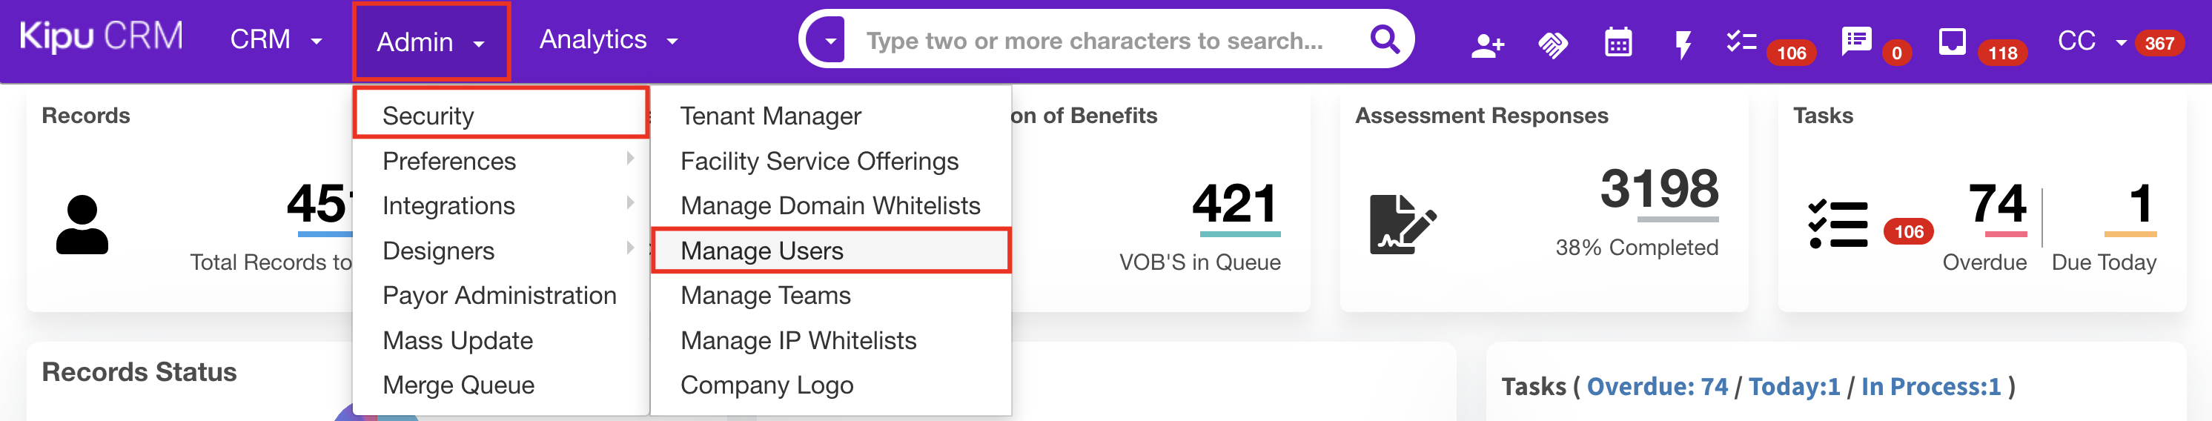Expand the Preferences submenu
The width and height of the screenshot is (2212, 421).
(449, 162)
